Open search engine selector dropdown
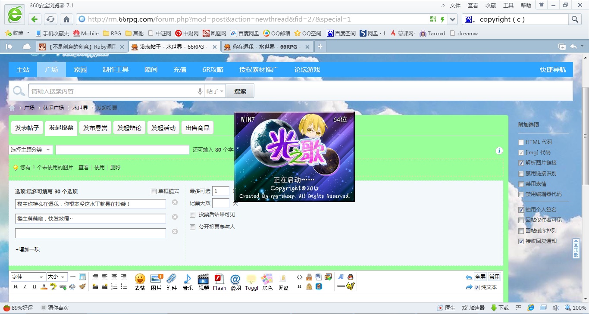The height and width of the screenshot is (314, 589). click(470, 19)
